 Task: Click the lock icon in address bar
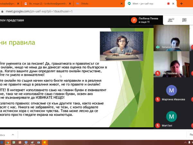[2, 11]
